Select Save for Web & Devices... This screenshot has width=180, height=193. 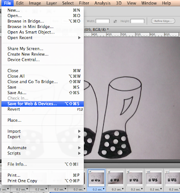tap(42, 104)
